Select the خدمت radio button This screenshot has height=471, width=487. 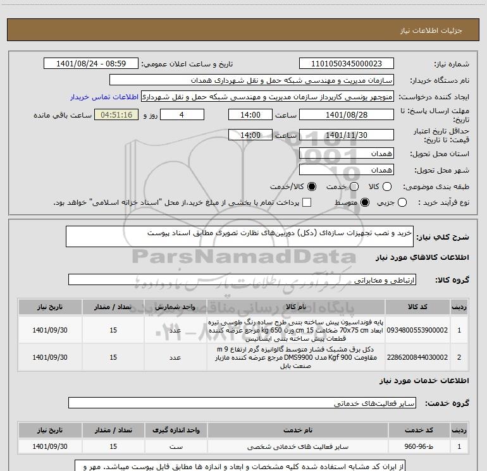(354, 187)
